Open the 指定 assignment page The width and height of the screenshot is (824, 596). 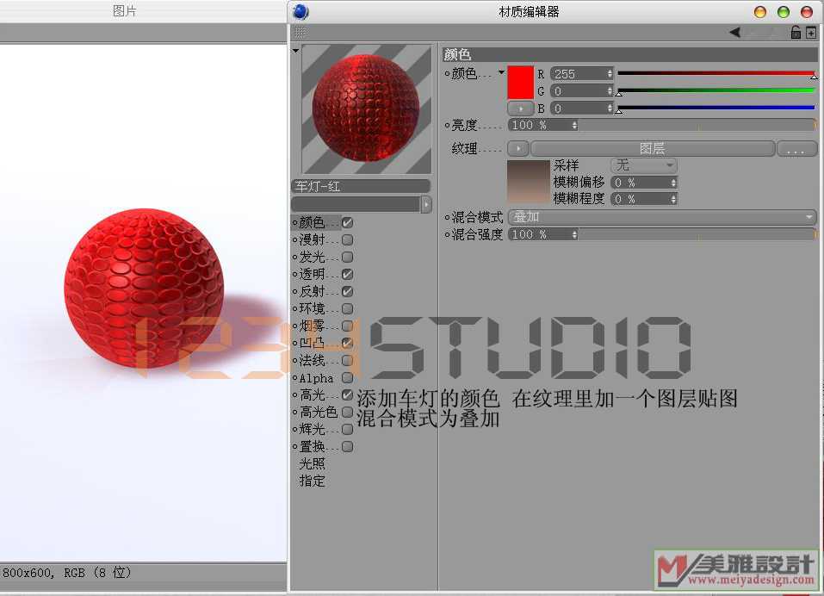click(x=313, y=481)
